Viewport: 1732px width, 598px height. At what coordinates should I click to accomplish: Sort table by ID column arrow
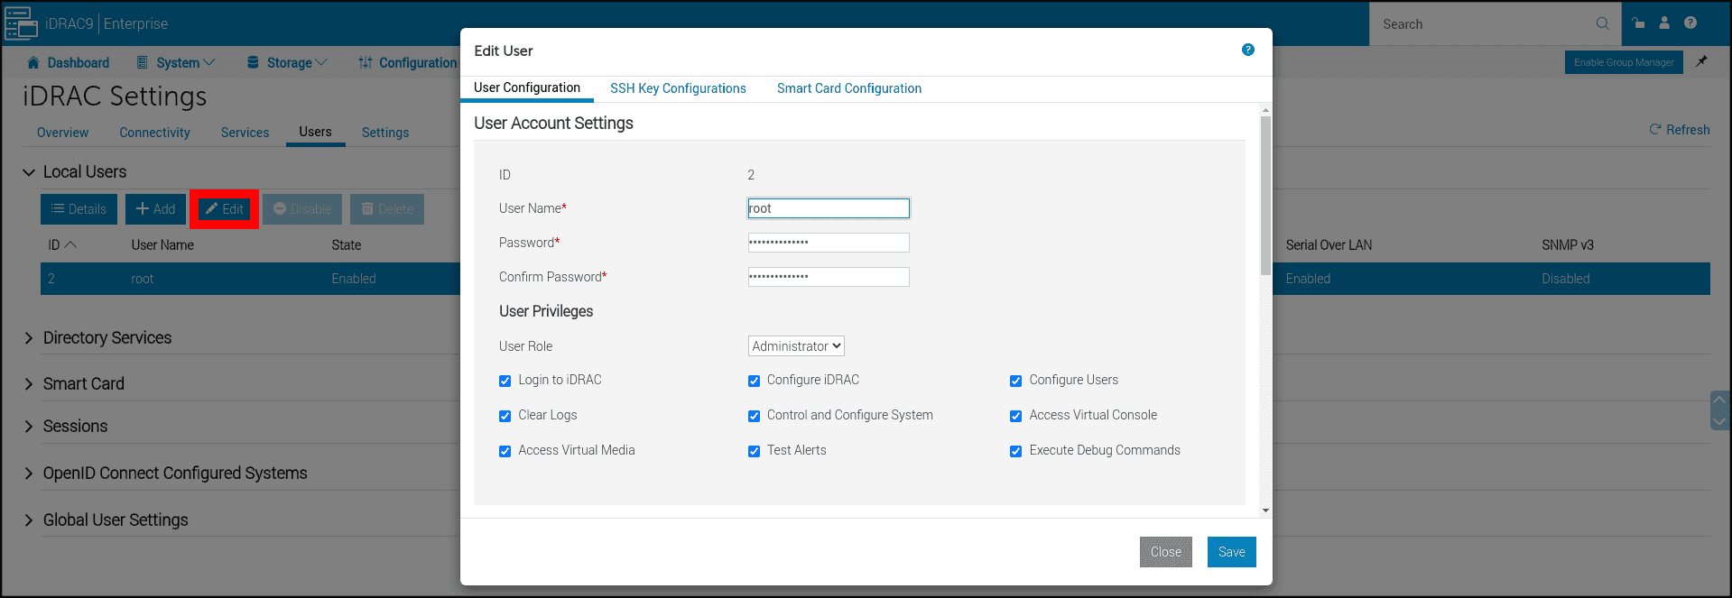71,244
